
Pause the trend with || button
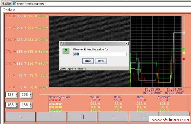pyautogui.click(x=82, y=117)
